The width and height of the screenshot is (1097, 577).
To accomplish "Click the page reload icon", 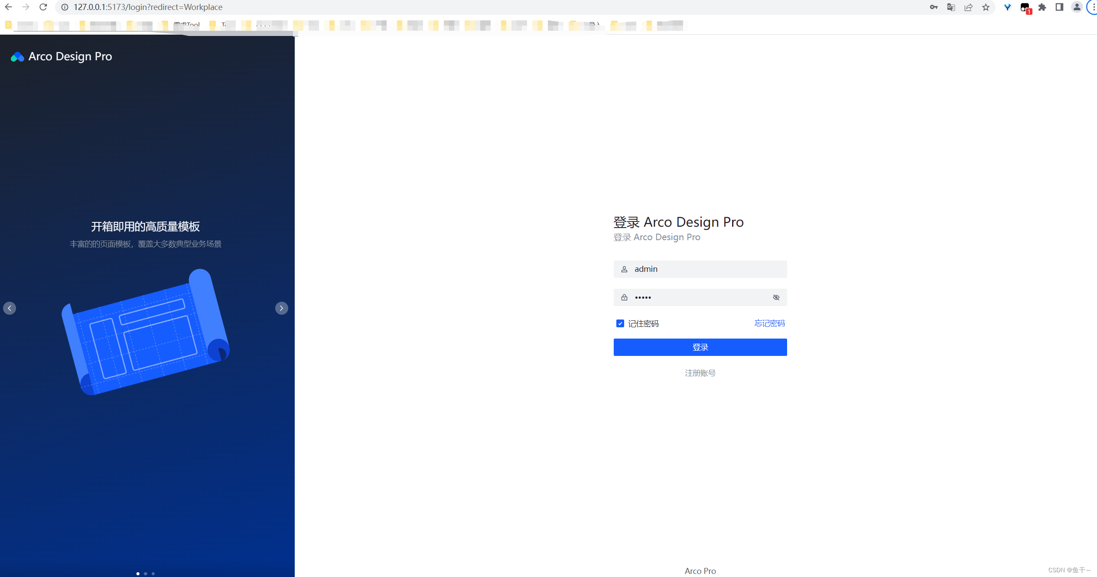I will pyautogui.click(x=42, y=7).
